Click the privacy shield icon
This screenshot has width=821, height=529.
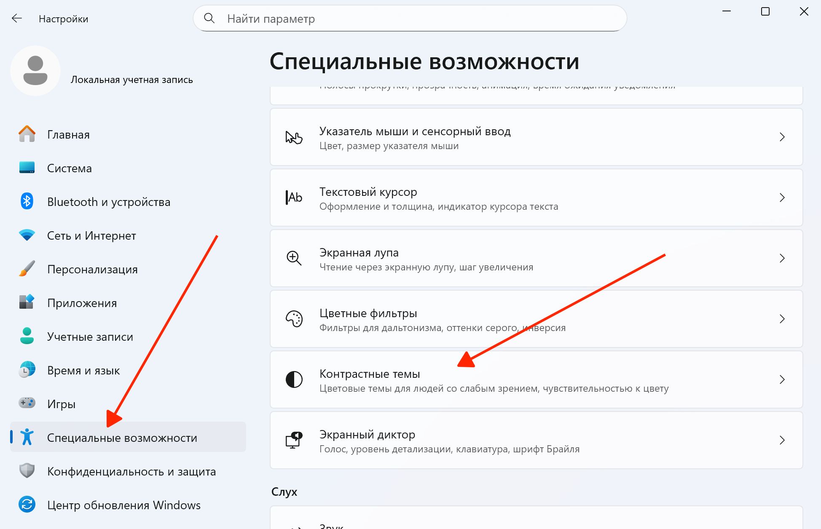point(27,470)
